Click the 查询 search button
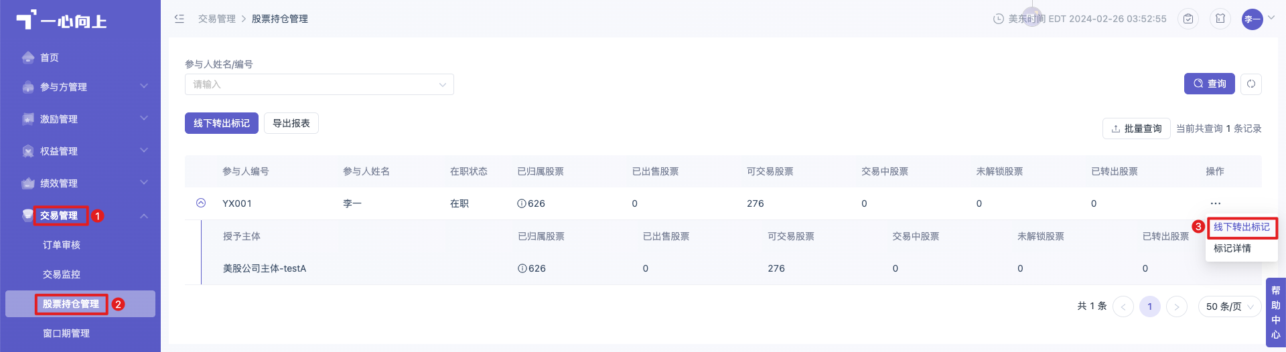 tap(1210, 84)
